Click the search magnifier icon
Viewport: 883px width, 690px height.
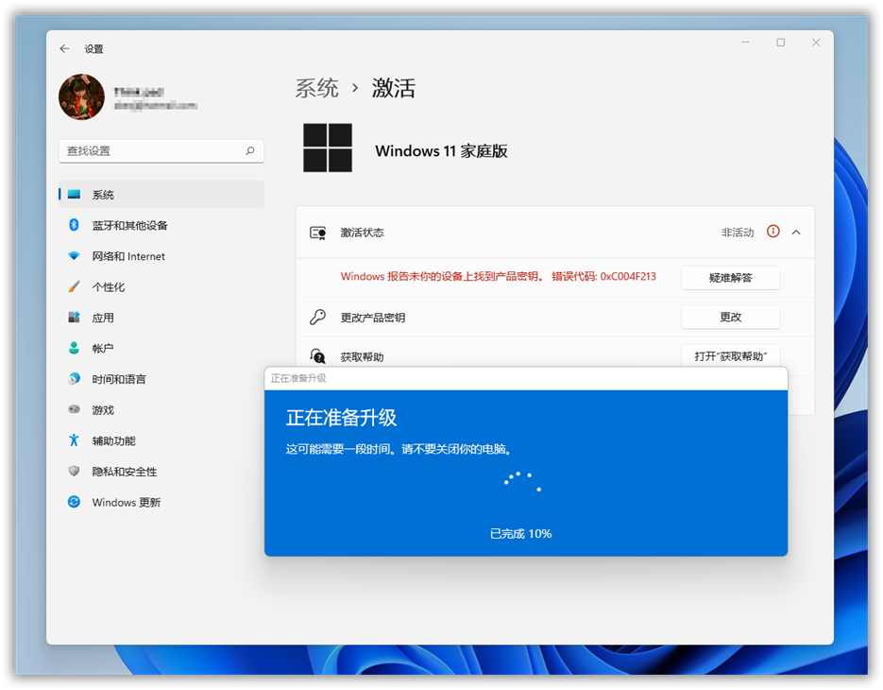coord(250,150)
